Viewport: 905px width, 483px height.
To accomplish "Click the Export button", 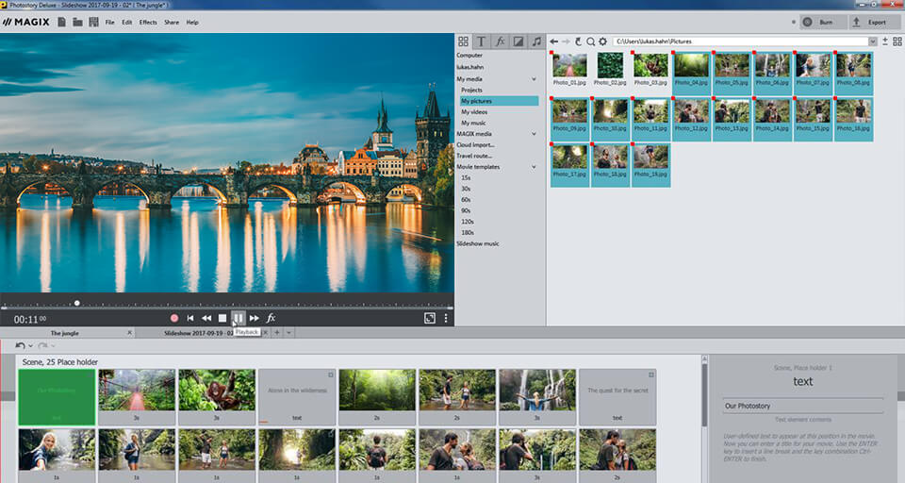I will coord(873,22).
